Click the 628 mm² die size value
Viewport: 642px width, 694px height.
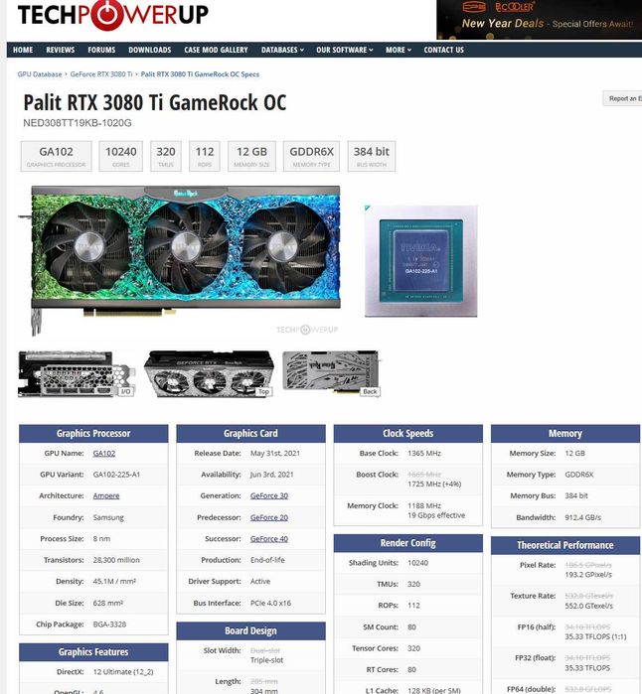(x=108, y=603)
